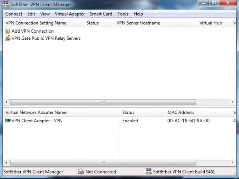
Task: Click SoftEther VPN Client Build 9451 text
Action: pyautogui.click(x=184, y=172)
